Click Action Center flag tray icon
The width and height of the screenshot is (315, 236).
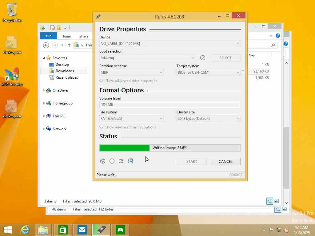coord(271,230)
